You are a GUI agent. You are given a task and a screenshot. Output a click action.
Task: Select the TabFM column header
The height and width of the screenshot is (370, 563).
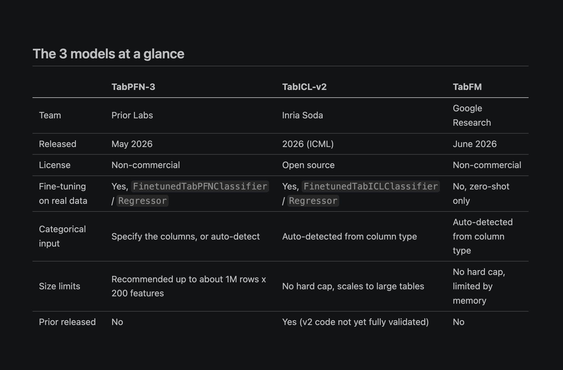[467, 87]
